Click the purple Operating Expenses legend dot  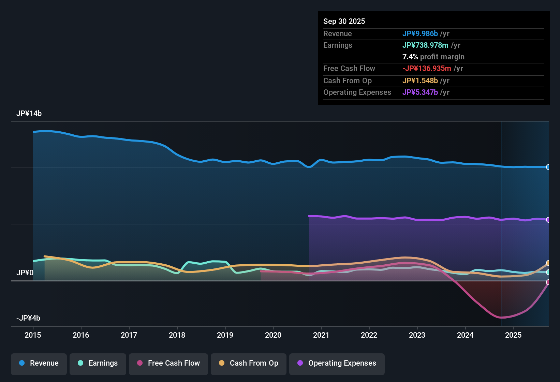coord(300,363)
